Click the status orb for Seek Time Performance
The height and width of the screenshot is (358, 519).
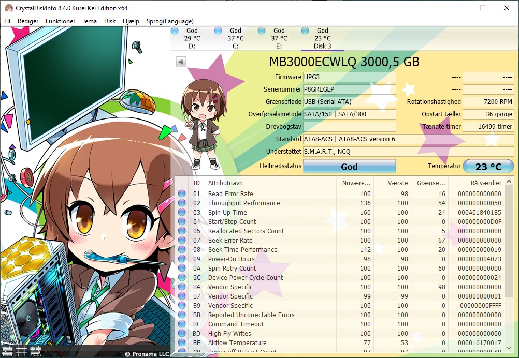point(182,249)
